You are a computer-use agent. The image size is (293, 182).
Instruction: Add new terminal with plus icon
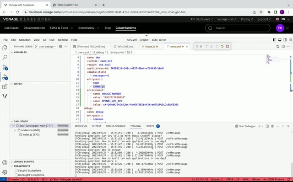(x=259, y=126)
